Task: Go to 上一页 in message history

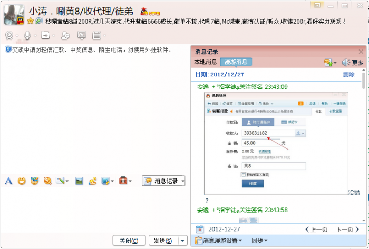Action: tap(316, 230)
